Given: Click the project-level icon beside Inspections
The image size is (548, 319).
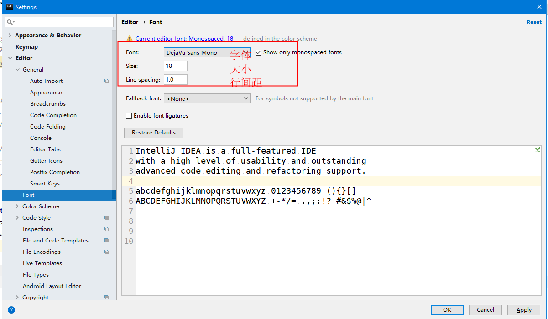Looking at the screenshot, I should click(x=106, y=229).
